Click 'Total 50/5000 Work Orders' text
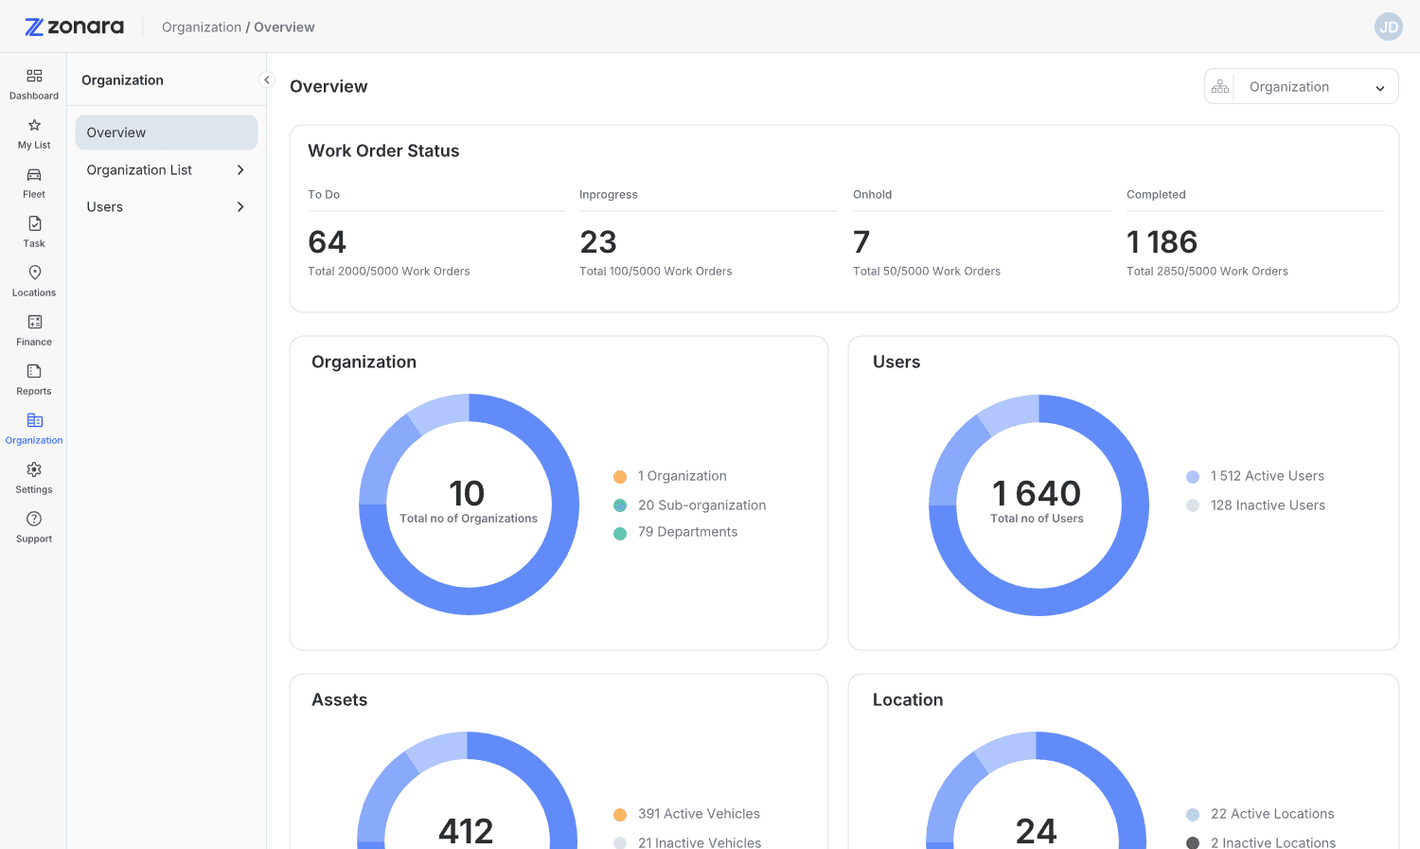This screenshot has width=1420, height=849. [927, 272]
